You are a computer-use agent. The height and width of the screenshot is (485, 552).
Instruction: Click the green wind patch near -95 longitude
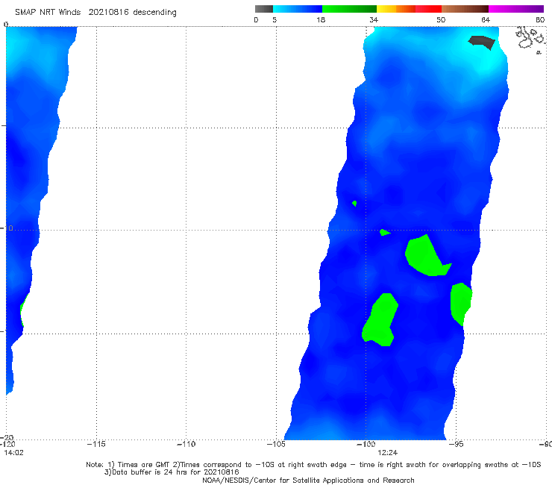pos(460,303)
